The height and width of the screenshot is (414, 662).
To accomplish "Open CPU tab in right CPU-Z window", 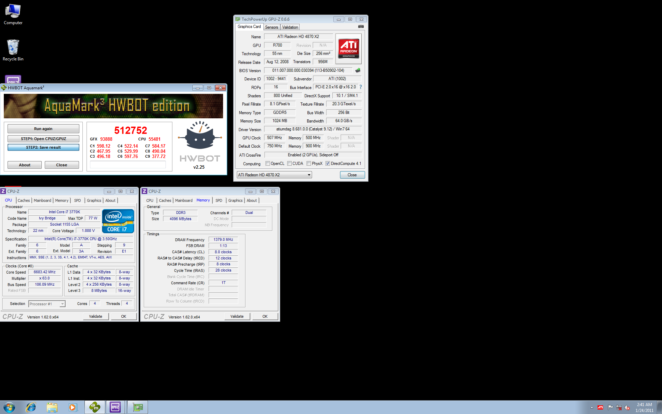I will point(150,200).
